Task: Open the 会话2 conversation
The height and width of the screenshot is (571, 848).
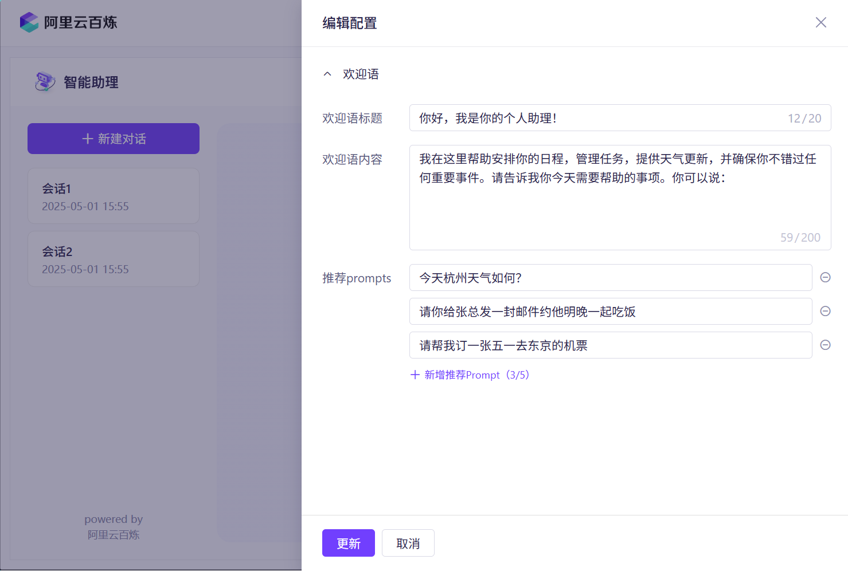Action: [x=114, y=259]
